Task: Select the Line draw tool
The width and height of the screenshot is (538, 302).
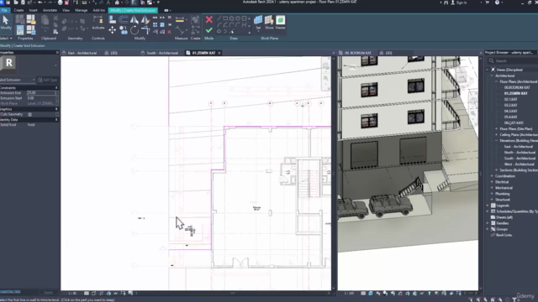Action: coord(219,18)
